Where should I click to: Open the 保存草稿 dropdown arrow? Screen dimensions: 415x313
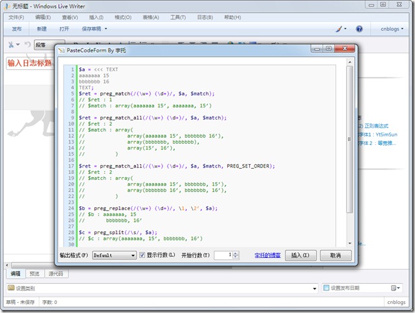tap(106, 29)
